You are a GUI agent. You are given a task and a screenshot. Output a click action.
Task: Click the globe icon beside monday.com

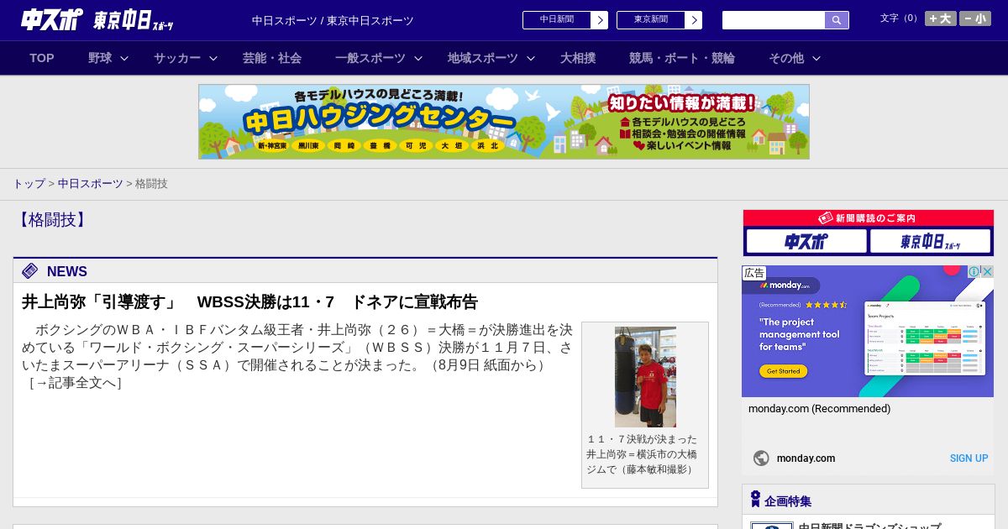[x=761, y=458]
